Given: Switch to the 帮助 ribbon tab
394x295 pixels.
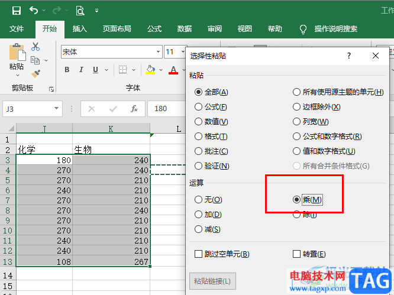Looking at the screenshot, I should (x=275, y=29).
